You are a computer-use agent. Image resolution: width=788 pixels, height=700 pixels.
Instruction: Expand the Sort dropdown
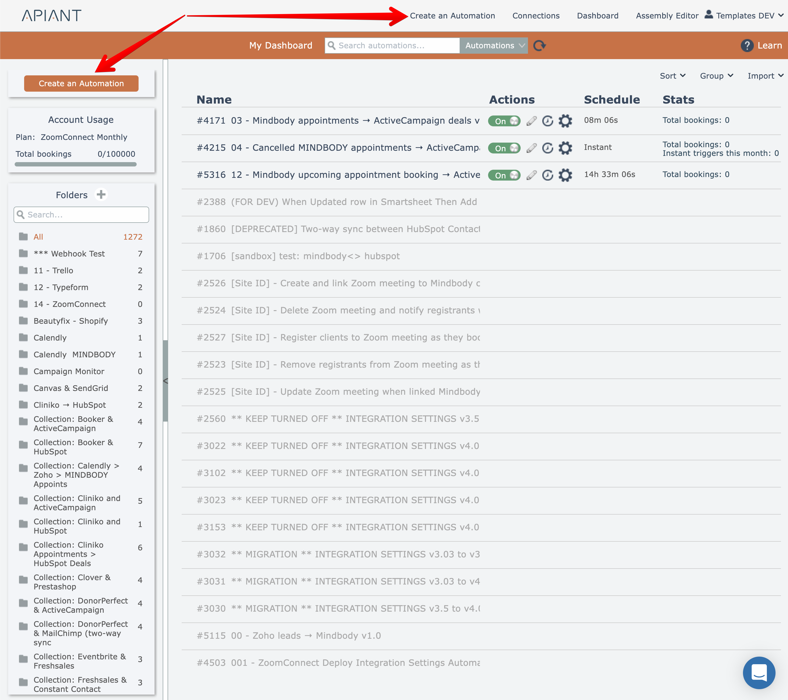672,76
